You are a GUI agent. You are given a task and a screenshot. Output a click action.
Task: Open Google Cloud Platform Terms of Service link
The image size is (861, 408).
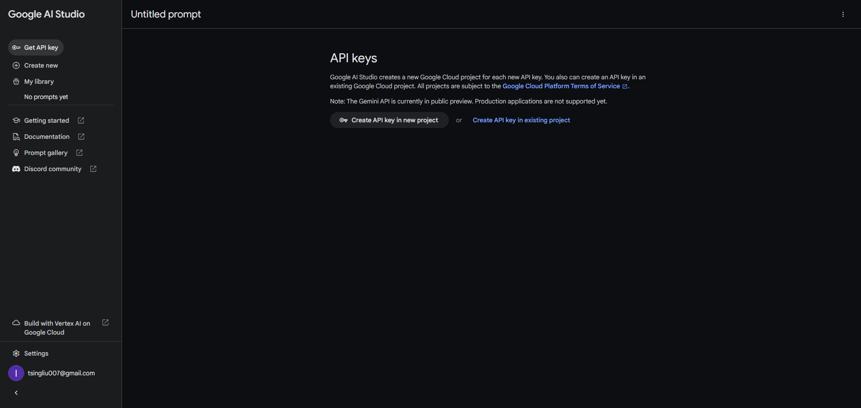pyautogui.click(x=561, y=86)
